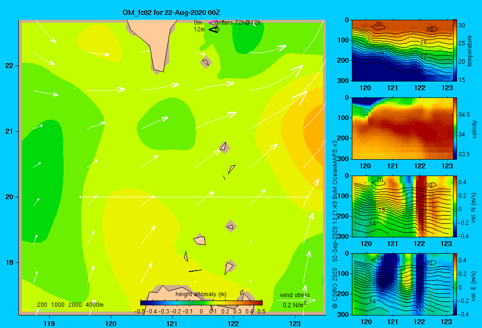Click longitude label 122 under main map
The image size is (482, 328).
click(233, 323)
